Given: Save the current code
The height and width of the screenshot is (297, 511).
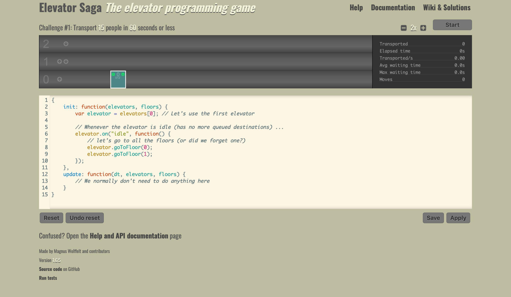Looking at the screenshot, I should click(433, 218).
